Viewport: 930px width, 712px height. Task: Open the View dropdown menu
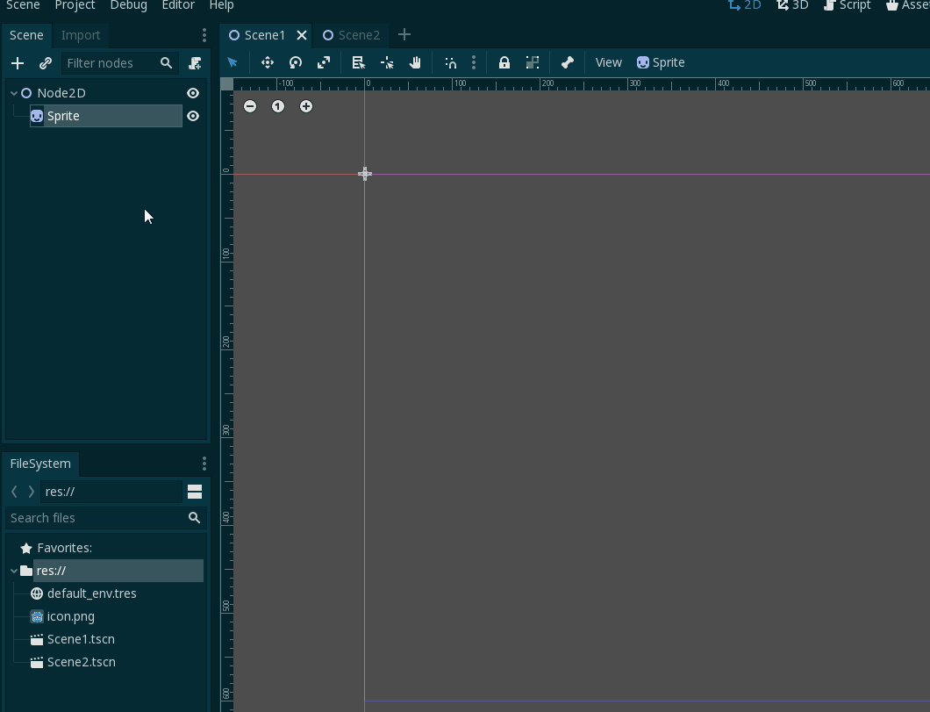click(608, 62)
